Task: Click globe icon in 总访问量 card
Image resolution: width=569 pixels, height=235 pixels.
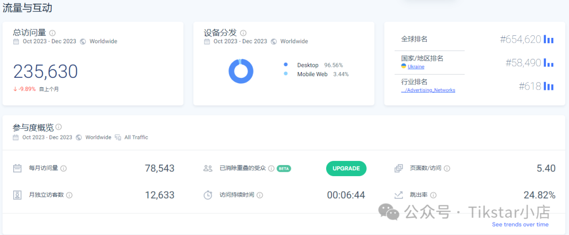Action: [83, 42]
